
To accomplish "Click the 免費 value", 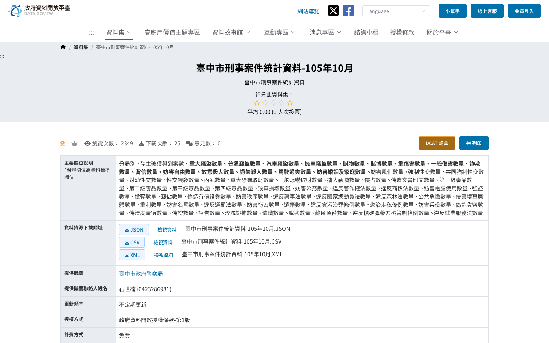I will (125, 335).
